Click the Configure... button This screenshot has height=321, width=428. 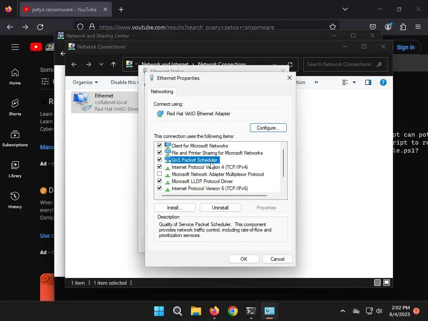268,128
